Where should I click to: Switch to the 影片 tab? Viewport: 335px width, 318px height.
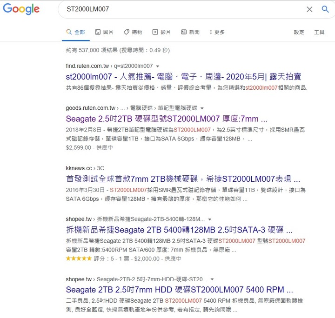(161, 32)
